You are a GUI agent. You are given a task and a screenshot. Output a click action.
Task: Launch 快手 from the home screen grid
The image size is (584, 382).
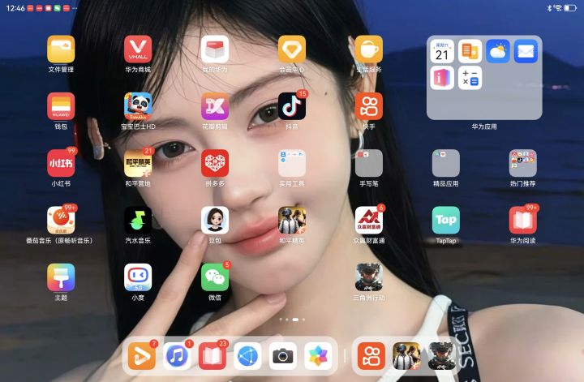(x=369, y=106)
